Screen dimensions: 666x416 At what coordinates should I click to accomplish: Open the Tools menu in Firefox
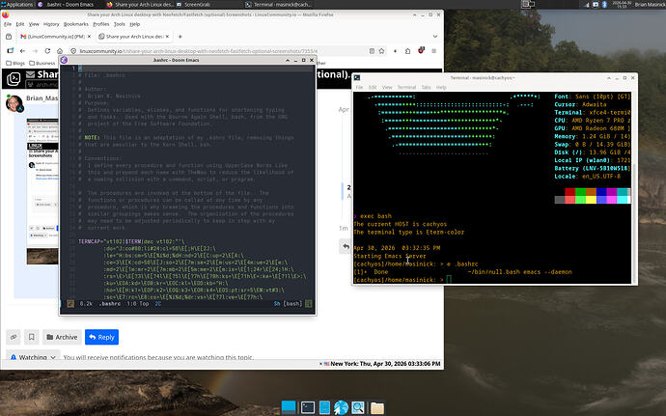[x=120, y=24]
